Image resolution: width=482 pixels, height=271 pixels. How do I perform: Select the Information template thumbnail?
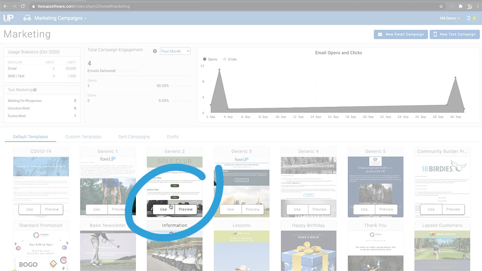click(x=175, y=251)
